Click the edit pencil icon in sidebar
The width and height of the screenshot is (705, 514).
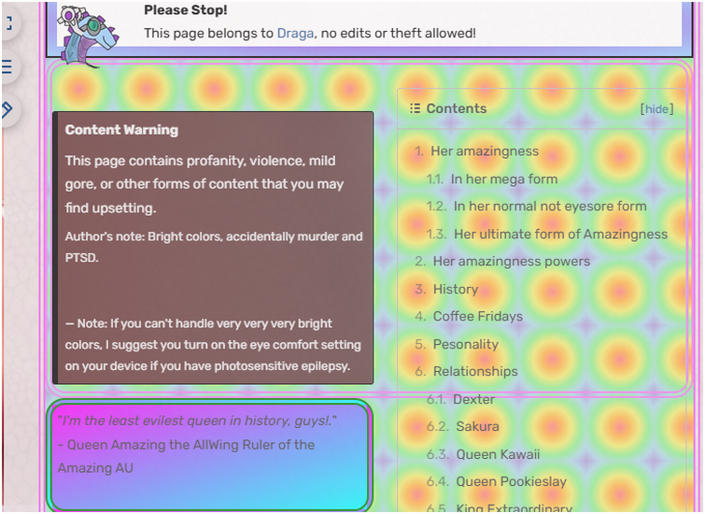pyautogui.click(x=7, y=109)
